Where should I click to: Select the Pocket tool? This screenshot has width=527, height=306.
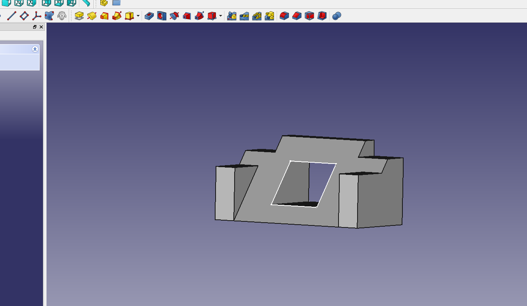pos(149,16)
